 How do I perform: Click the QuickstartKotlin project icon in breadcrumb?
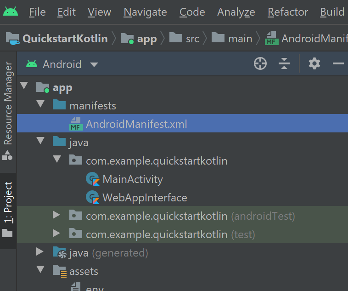12,39
